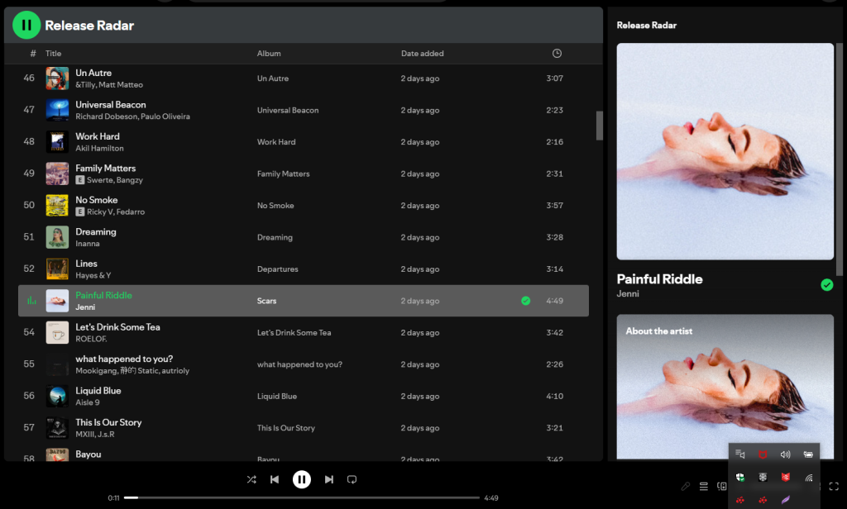
Task: Toggle the repeat mode
Action: (x=352, y=479)
